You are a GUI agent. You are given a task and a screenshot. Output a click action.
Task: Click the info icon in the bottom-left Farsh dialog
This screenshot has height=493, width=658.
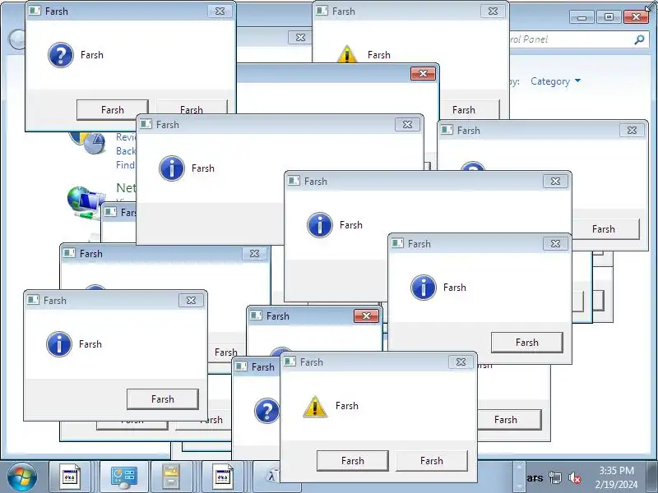pos(58,344)
